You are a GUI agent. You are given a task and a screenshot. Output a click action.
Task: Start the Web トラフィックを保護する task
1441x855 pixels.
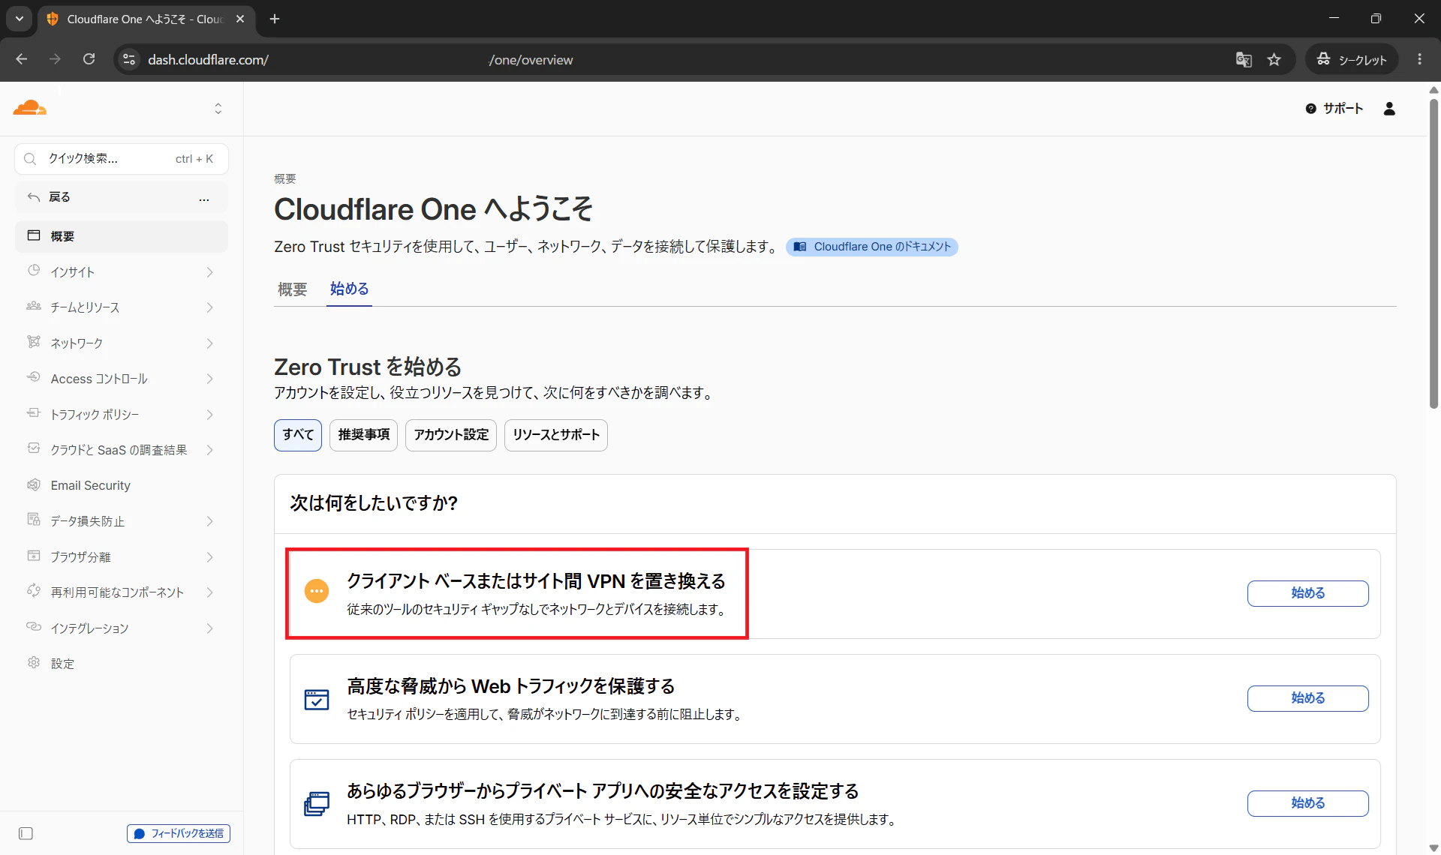pyautogui.click(x=1307, y=698)
